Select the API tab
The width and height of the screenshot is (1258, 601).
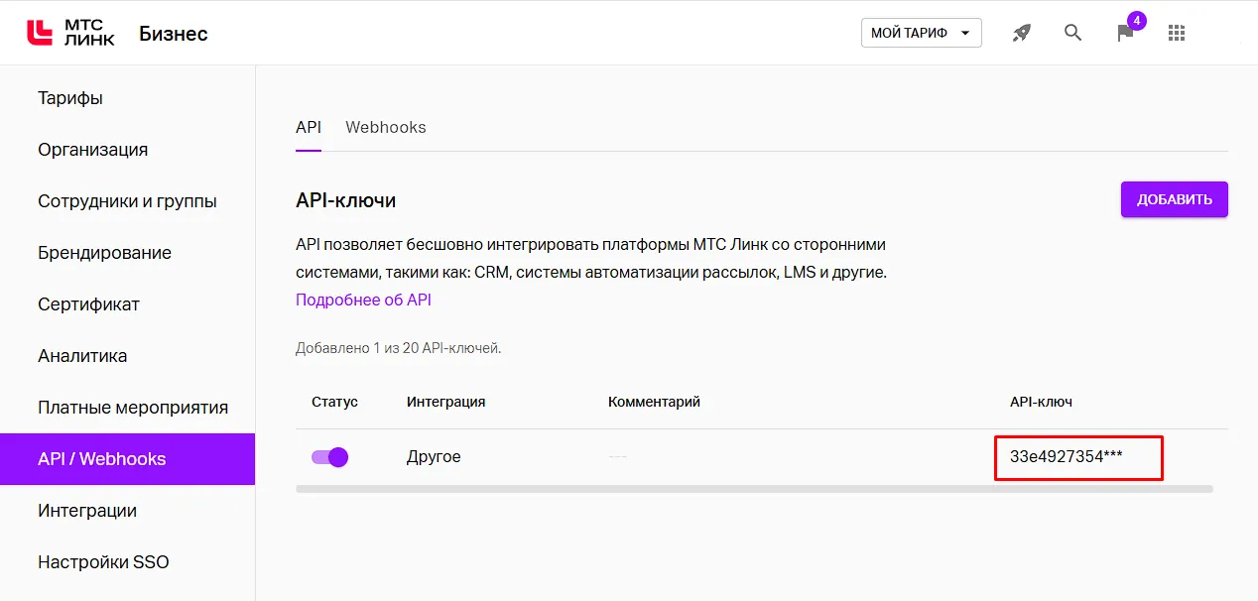coord(309,127)
